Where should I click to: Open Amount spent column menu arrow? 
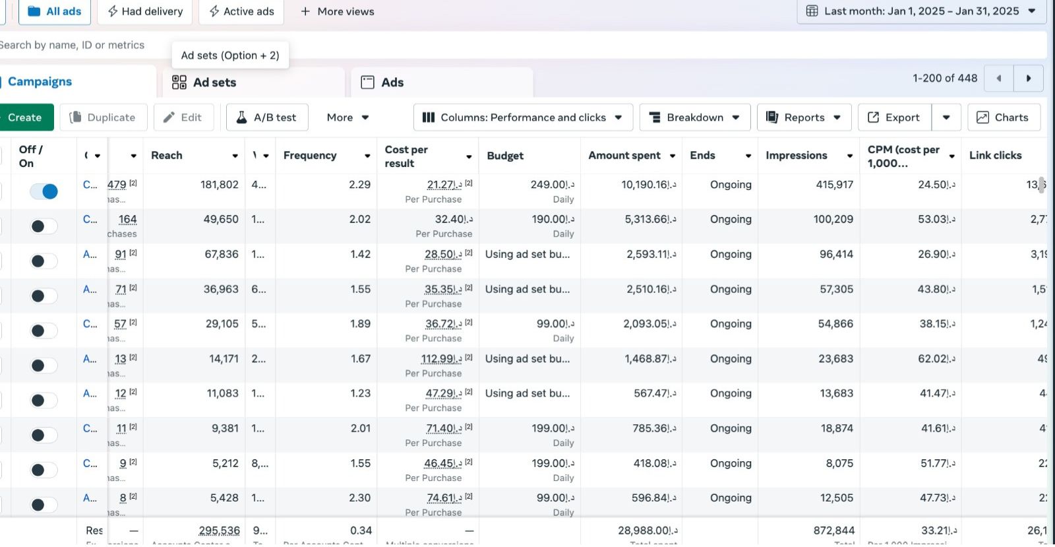click(x=673, y=156)
